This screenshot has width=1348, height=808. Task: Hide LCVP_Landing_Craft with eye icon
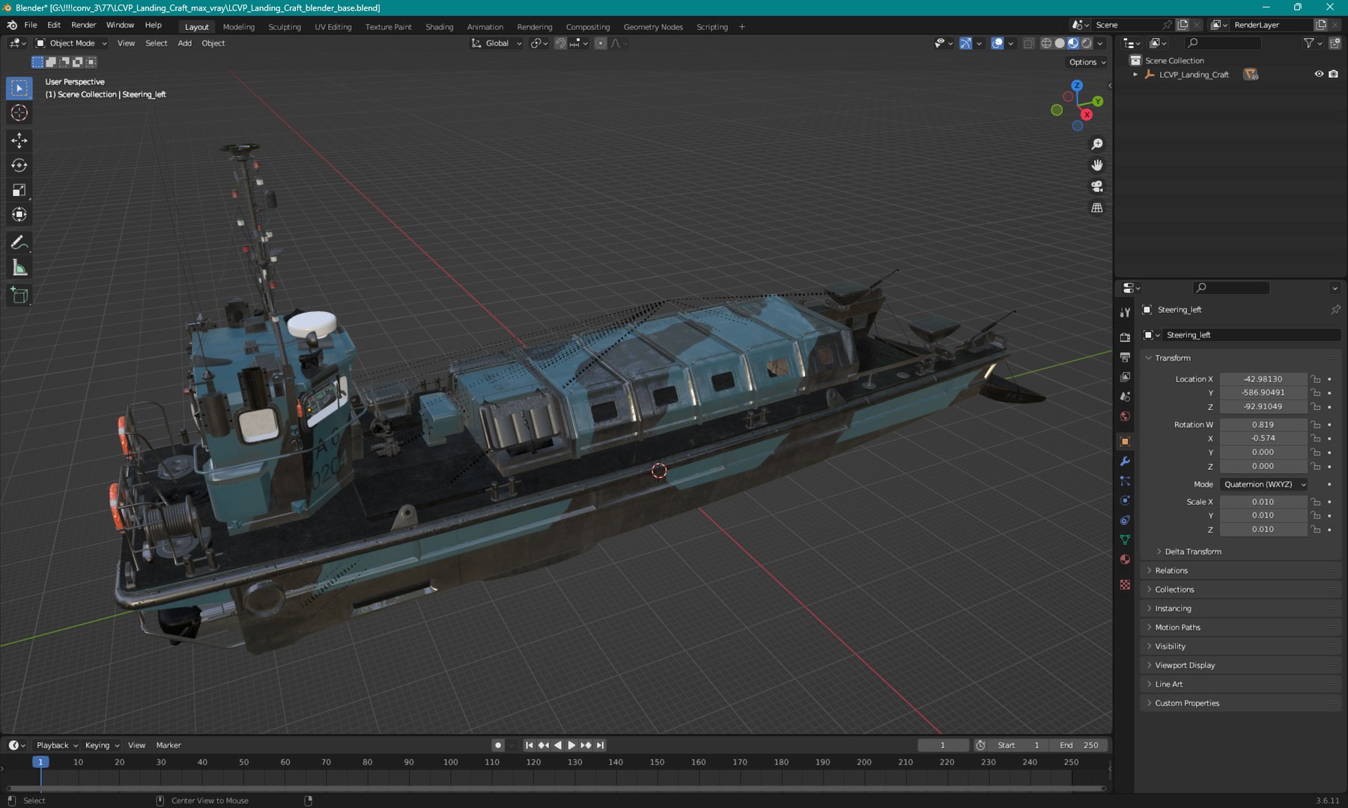[x=1319, y=74]
